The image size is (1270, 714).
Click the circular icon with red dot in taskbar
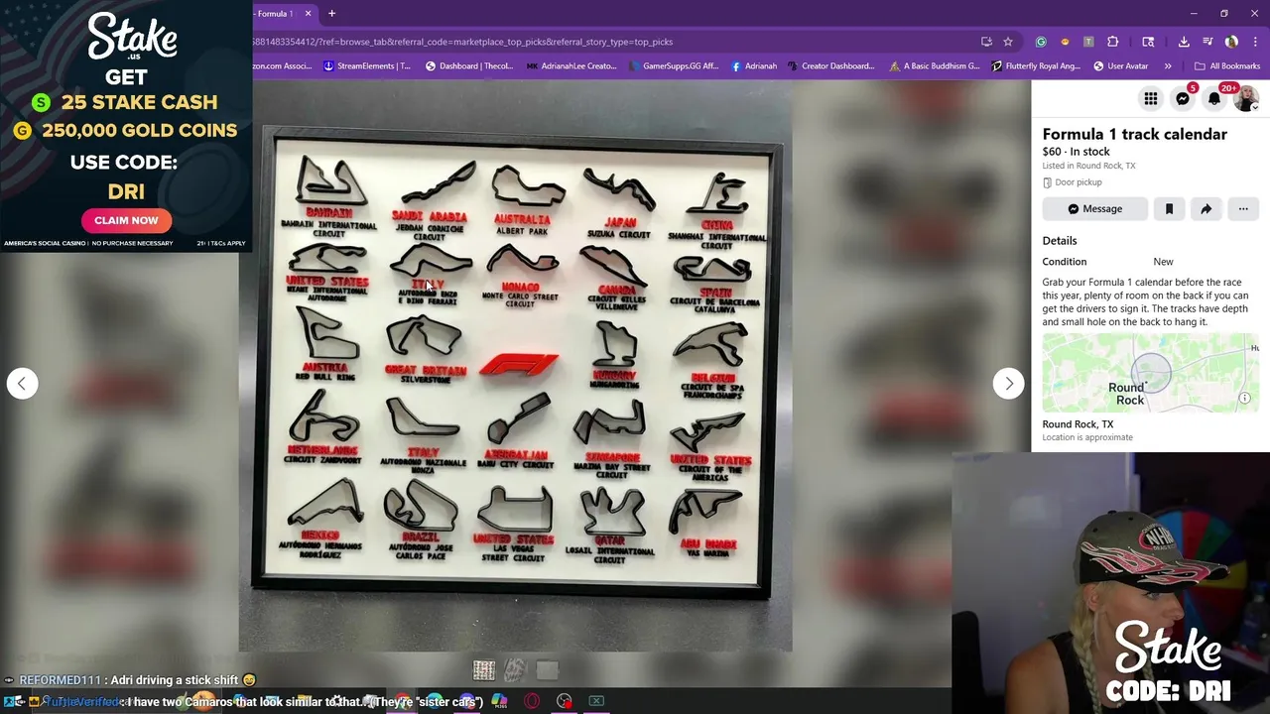(x=565, y=701)
